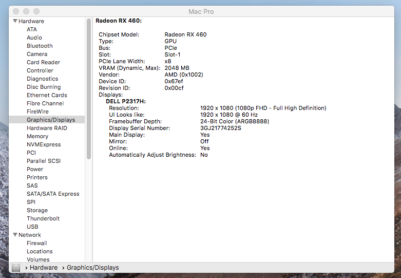Select Printers in the sidebar
401x278 pixels.
pos(37,177)
